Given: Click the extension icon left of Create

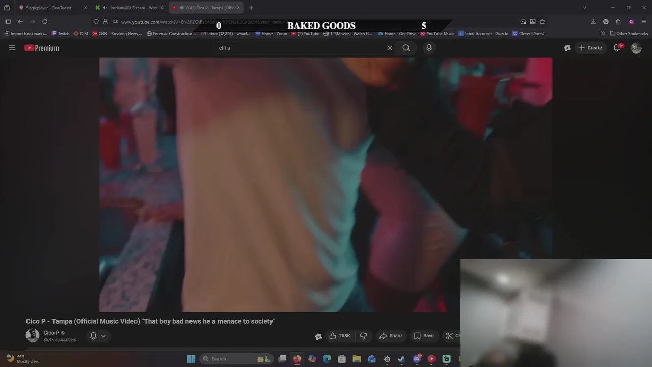Looking at the screenshot, I should (567, 48).
